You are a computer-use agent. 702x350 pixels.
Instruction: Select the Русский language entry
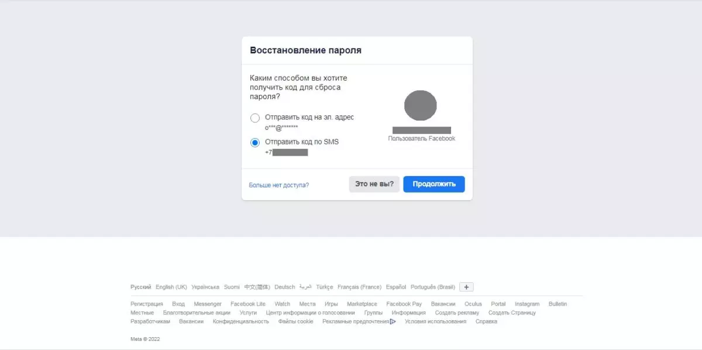141,287
